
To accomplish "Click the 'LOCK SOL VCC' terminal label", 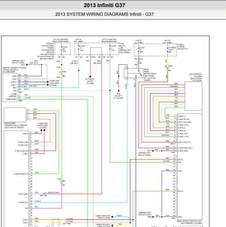I will [x=184, y=142].
